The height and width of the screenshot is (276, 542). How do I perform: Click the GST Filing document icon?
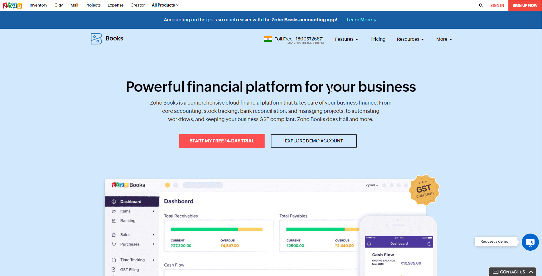coord(113,269)
